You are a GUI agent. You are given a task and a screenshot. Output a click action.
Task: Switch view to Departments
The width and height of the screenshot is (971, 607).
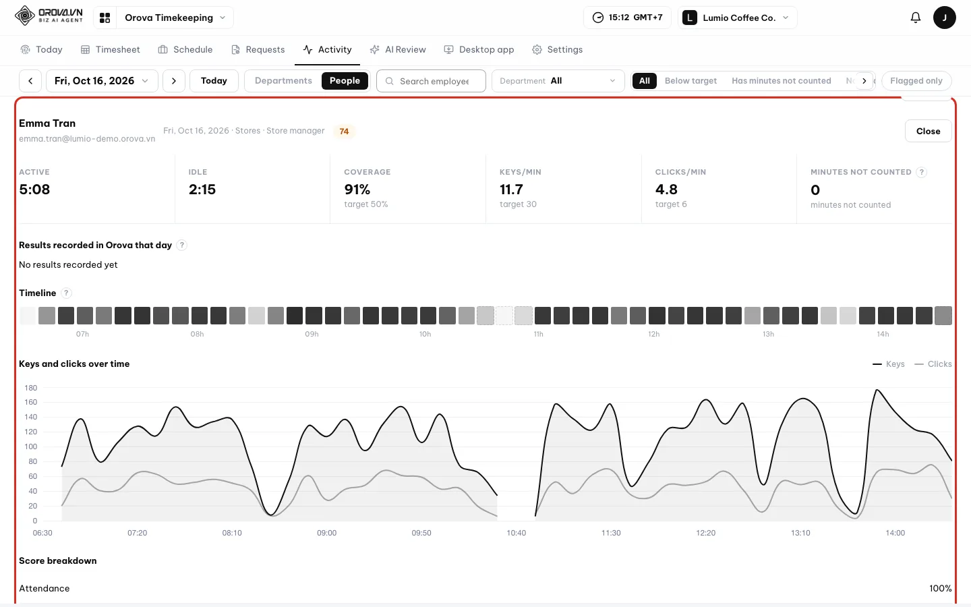283,81
